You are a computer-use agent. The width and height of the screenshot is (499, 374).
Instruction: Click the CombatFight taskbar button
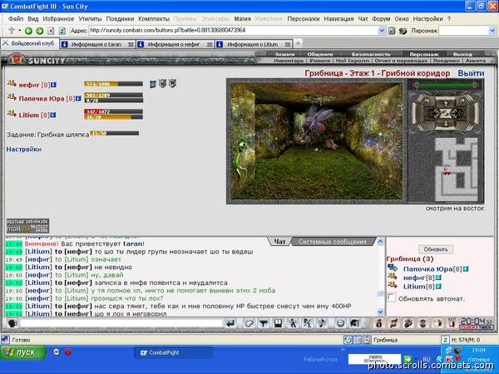174,352
